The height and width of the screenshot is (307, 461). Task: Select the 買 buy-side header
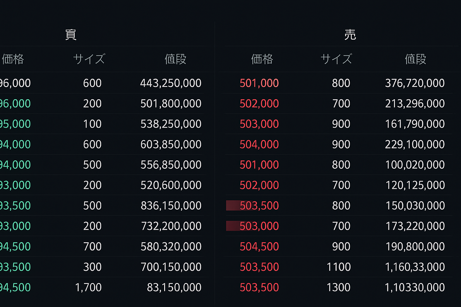71,35
